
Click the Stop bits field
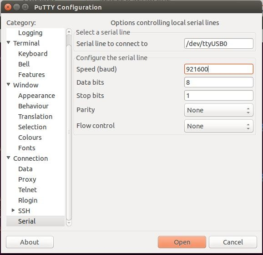(218, 96)
